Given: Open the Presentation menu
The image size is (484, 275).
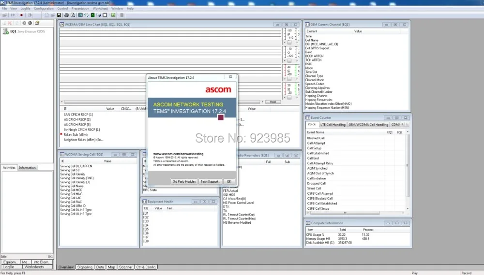Looking at the screenshot, I should coord(80,9).
